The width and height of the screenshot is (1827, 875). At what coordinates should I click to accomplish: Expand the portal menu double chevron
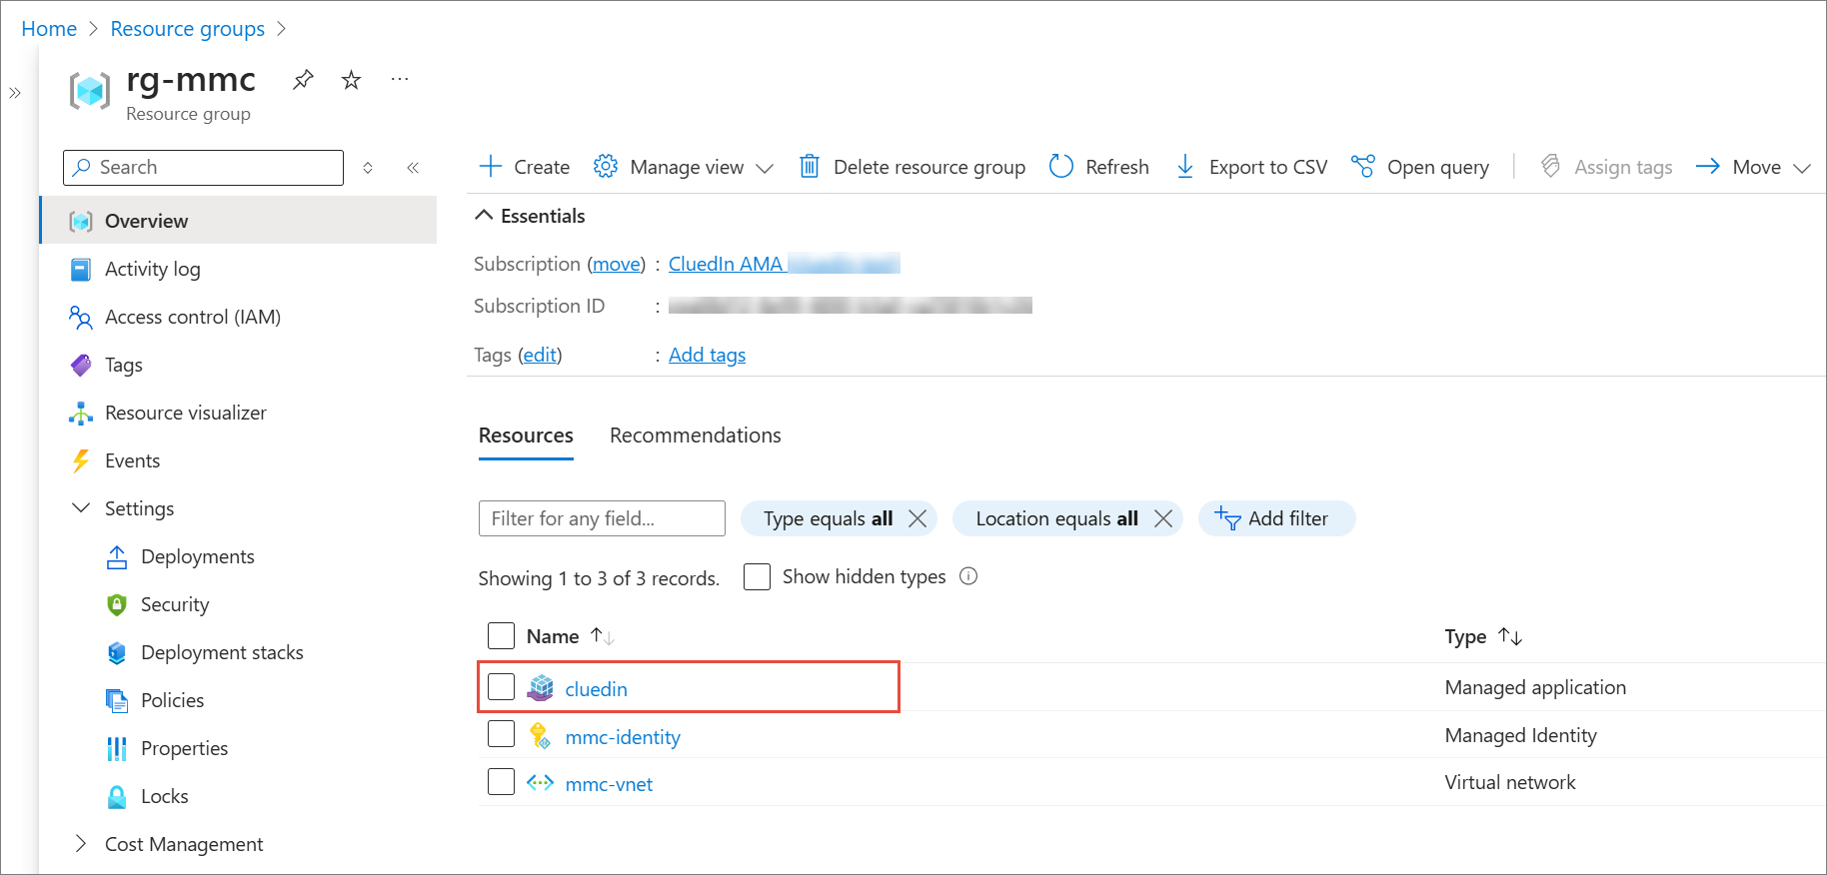point(15,93)
